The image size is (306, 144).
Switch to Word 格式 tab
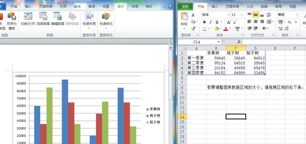tap(149, 7)
